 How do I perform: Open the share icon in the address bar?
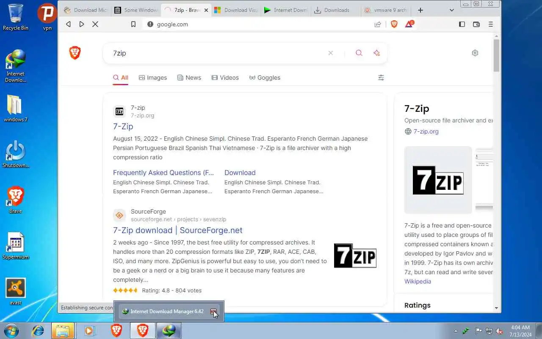378,24
